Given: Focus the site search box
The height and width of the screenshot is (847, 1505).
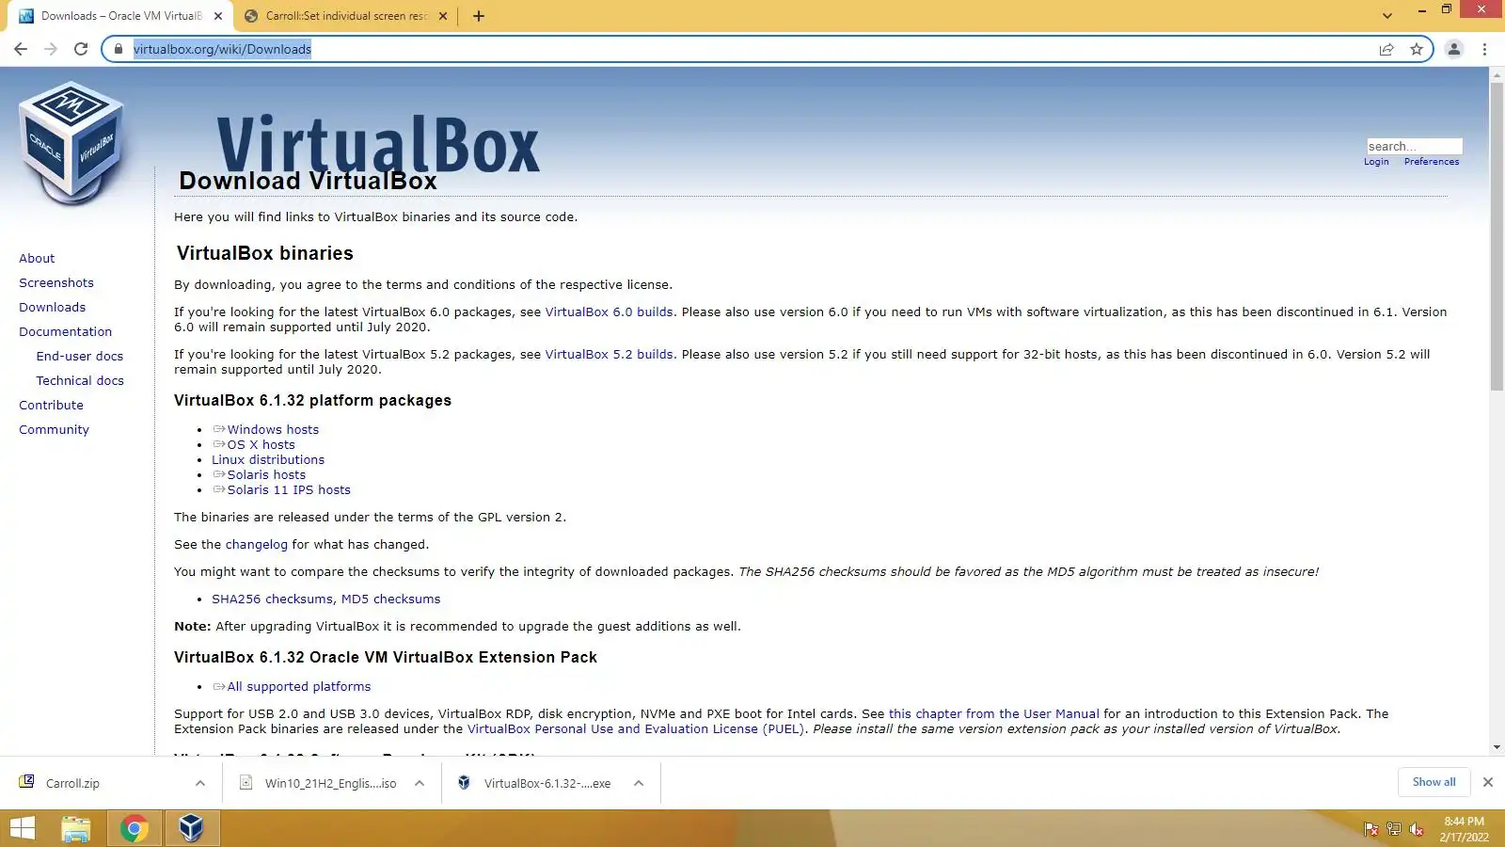Looking at the screenshot, I should click(x=1414, y=146).
